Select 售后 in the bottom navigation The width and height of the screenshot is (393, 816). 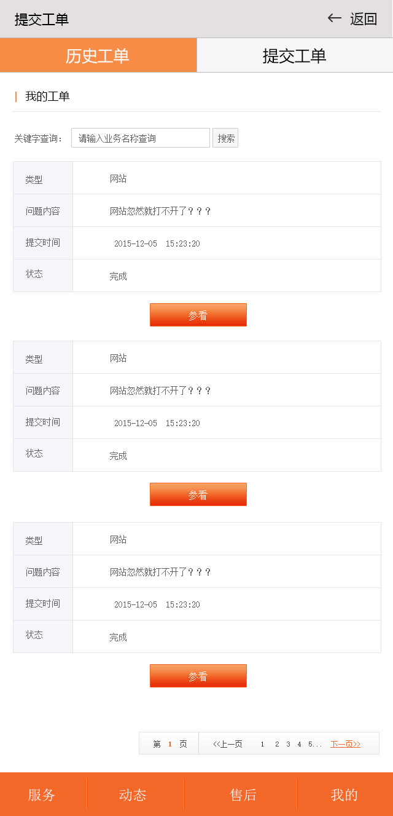(x=243, y=794)
